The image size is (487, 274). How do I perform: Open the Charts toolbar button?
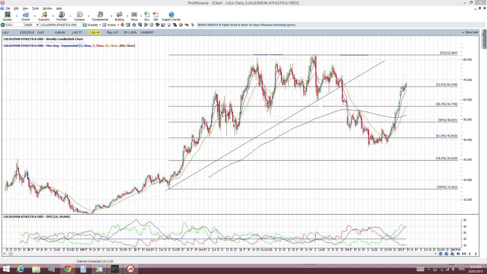(26, 16)
